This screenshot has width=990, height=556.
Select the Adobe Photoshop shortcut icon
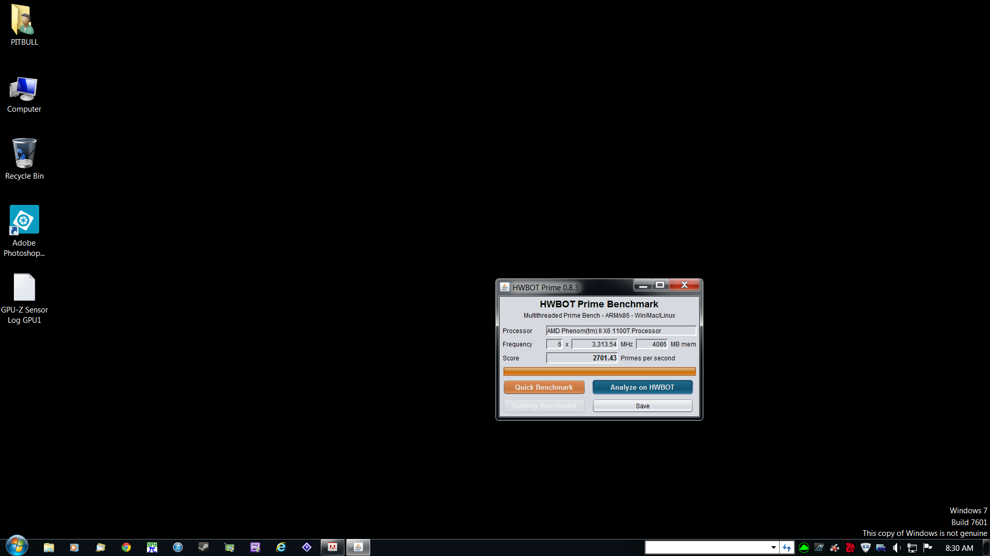tap(24, 231)
